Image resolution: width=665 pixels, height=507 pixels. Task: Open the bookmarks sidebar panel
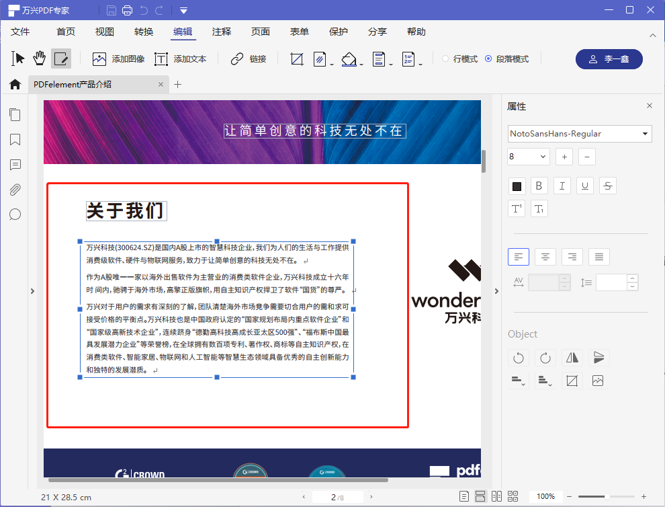pyautogui.click(x=15, y=140)
